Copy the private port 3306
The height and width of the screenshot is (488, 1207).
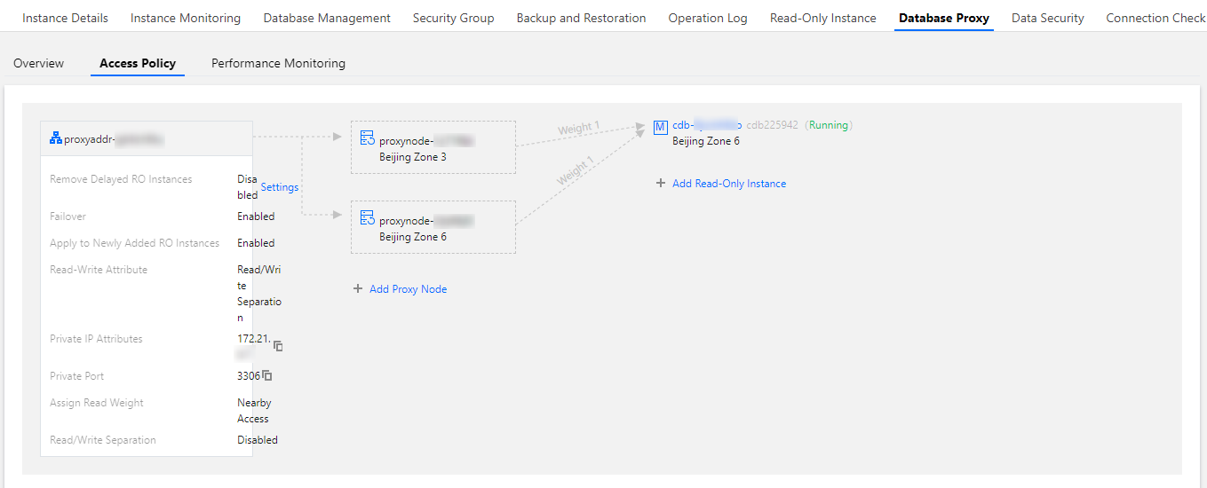267,376
